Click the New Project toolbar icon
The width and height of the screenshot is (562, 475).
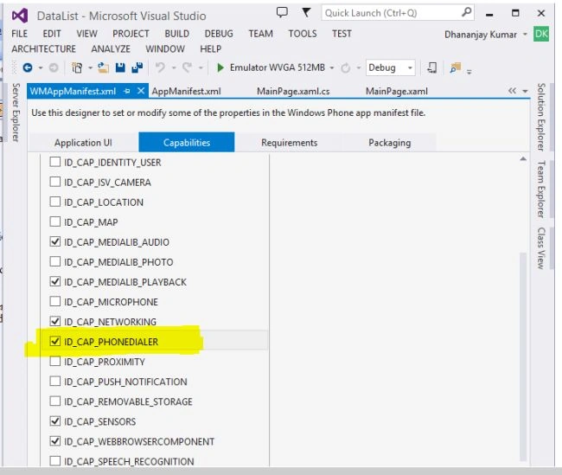click(77, 67)
